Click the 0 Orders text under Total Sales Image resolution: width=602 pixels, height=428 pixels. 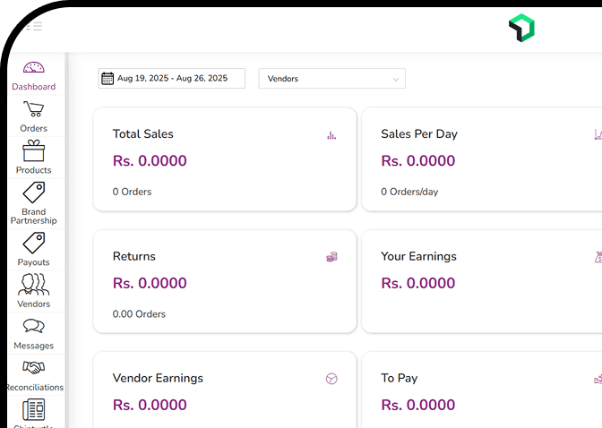(x=132, y=192)
